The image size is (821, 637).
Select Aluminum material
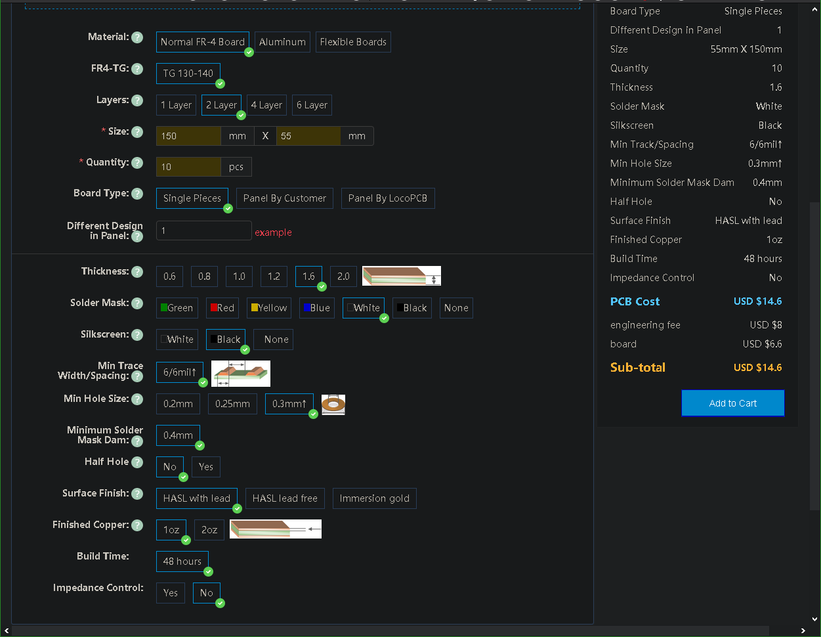[282, 42]
